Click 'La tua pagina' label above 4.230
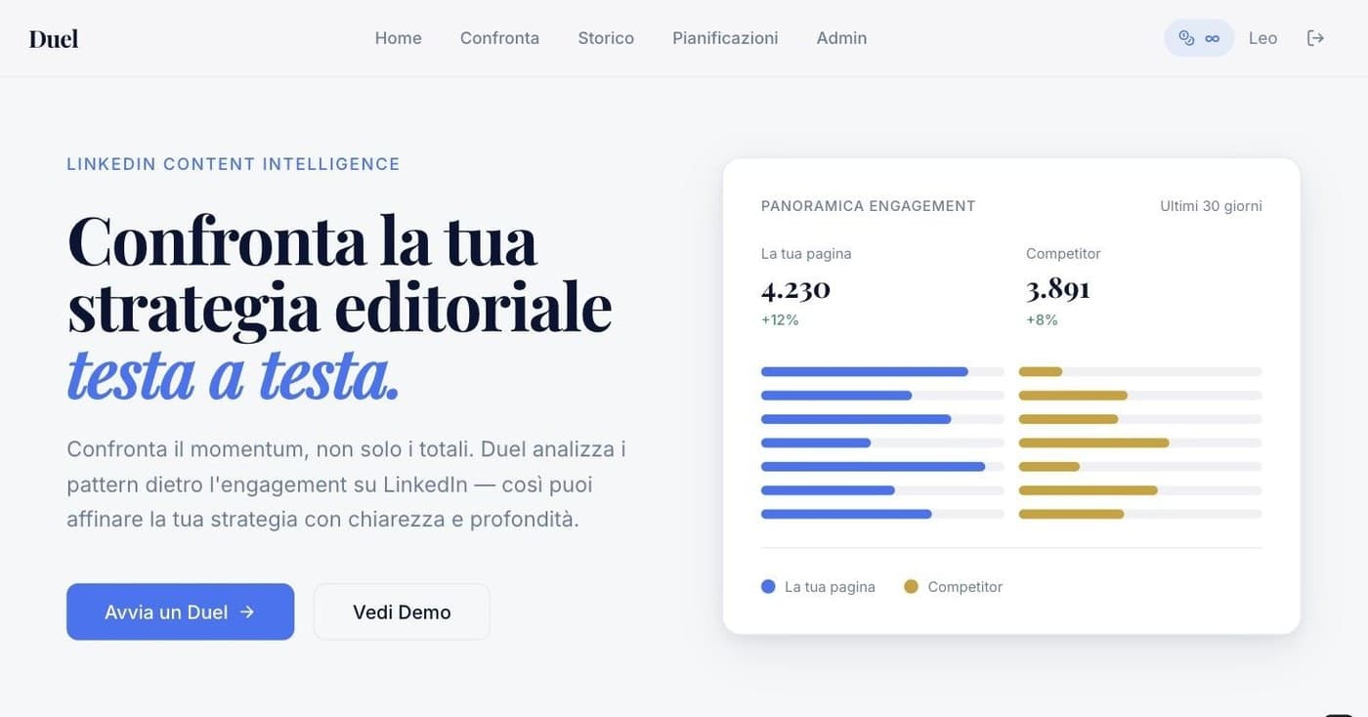The height and width of the screenshot is (717, 1368). tap(806, 253)
